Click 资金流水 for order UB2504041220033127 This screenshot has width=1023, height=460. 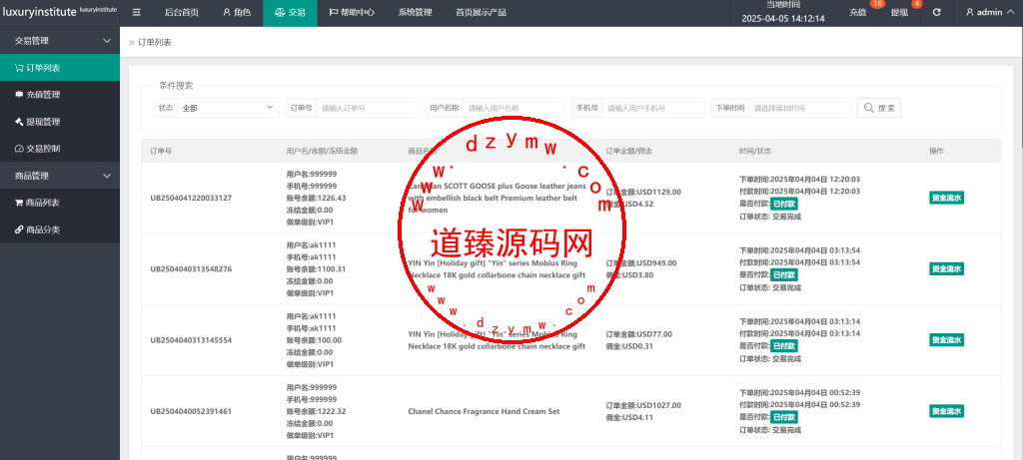click(947, 199)
